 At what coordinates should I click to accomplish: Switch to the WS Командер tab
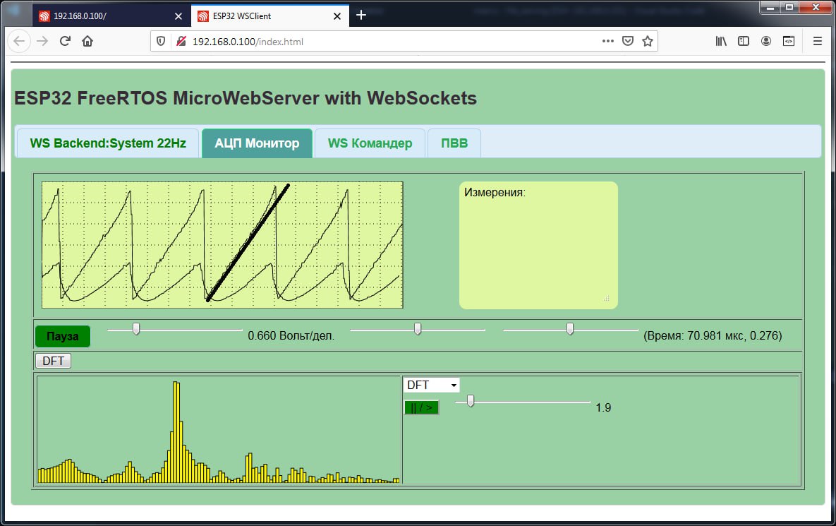(370, 143)
